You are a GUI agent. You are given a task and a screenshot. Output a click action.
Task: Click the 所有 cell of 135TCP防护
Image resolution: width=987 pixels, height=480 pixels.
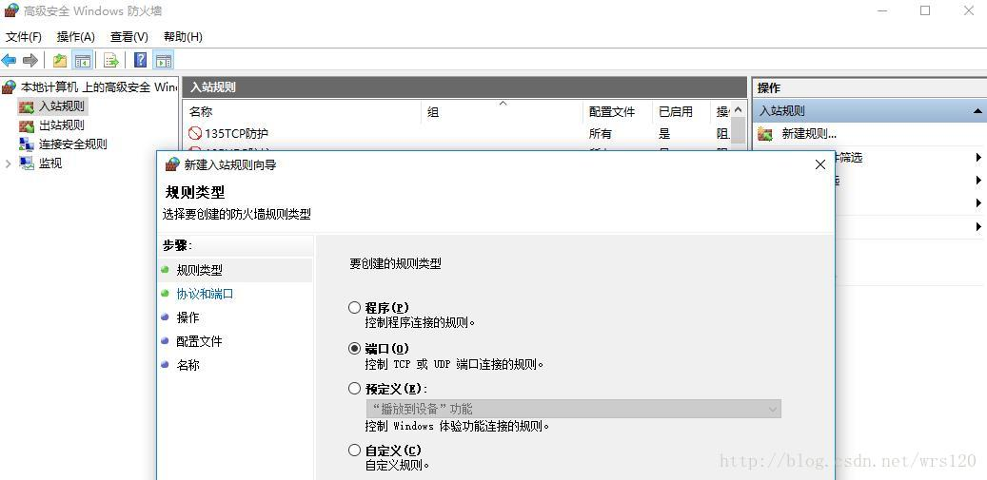click(600, 134)
